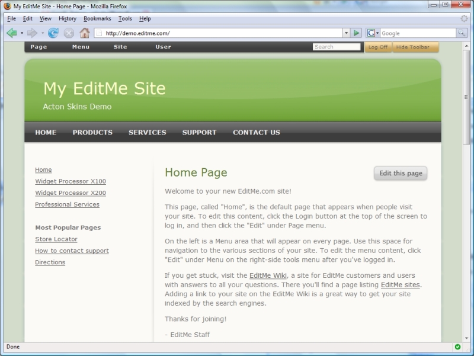Image resolution: width=474 pixels, height=356 pixels.
Task: Open the How to contact support link
Action: pos(72,251)
